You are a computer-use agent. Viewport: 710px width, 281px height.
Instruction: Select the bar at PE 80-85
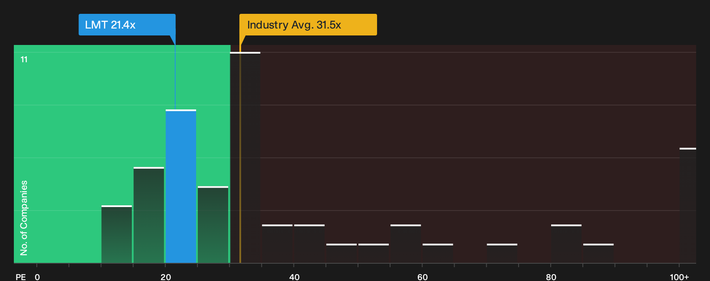coord(566,244)
